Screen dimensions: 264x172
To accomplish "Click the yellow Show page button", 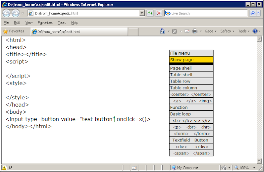I will pos(191,60).
